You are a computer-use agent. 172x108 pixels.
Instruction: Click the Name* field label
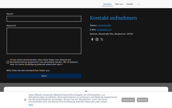click(x=10, y=14)
